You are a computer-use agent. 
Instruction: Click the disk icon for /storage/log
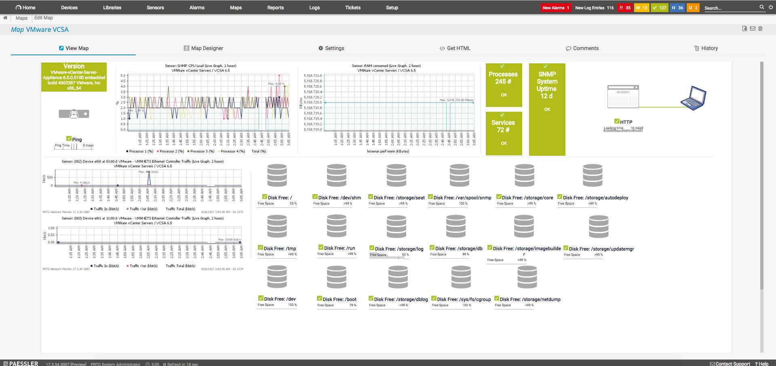(x=396, y=226)
